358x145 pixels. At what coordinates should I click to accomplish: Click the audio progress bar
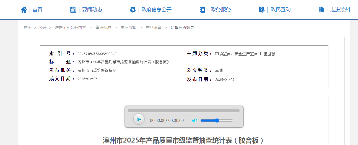pyautogui.click(x=184, y=111)
